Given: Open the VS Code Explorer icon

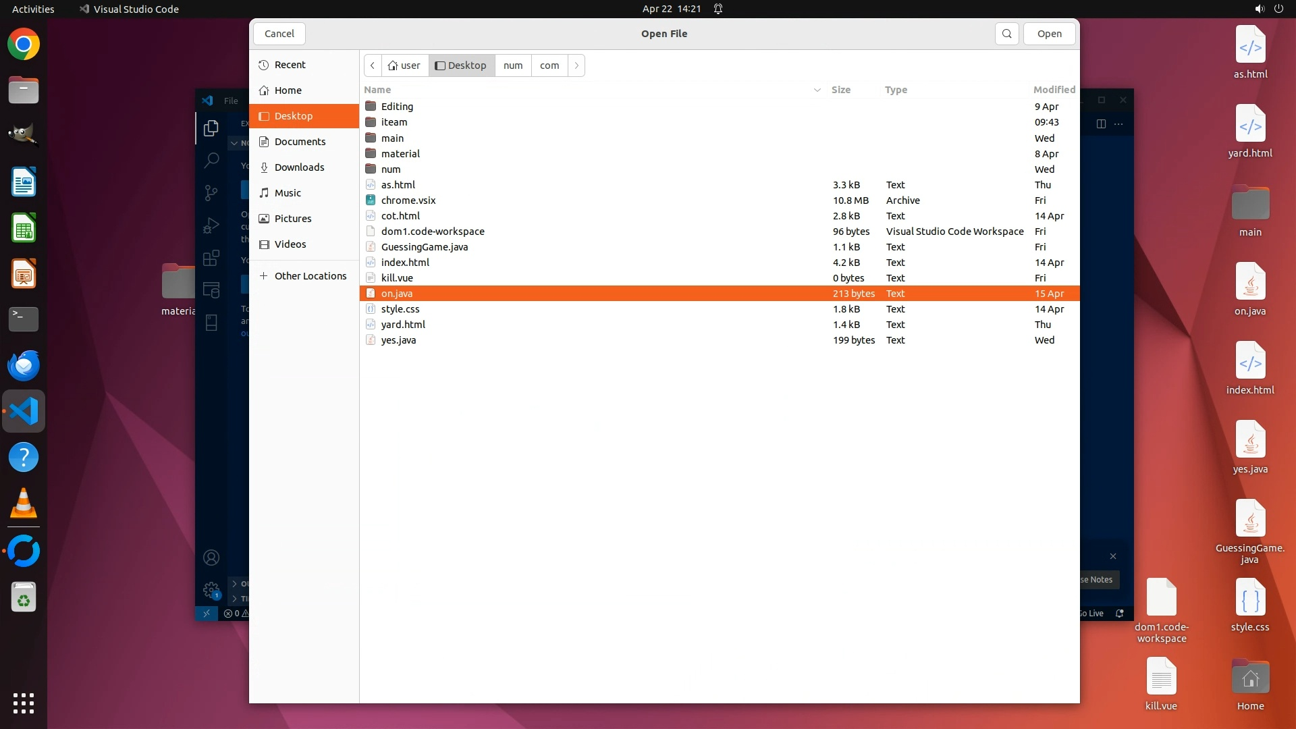Looking at the screenshot, I should click(211, 128).
